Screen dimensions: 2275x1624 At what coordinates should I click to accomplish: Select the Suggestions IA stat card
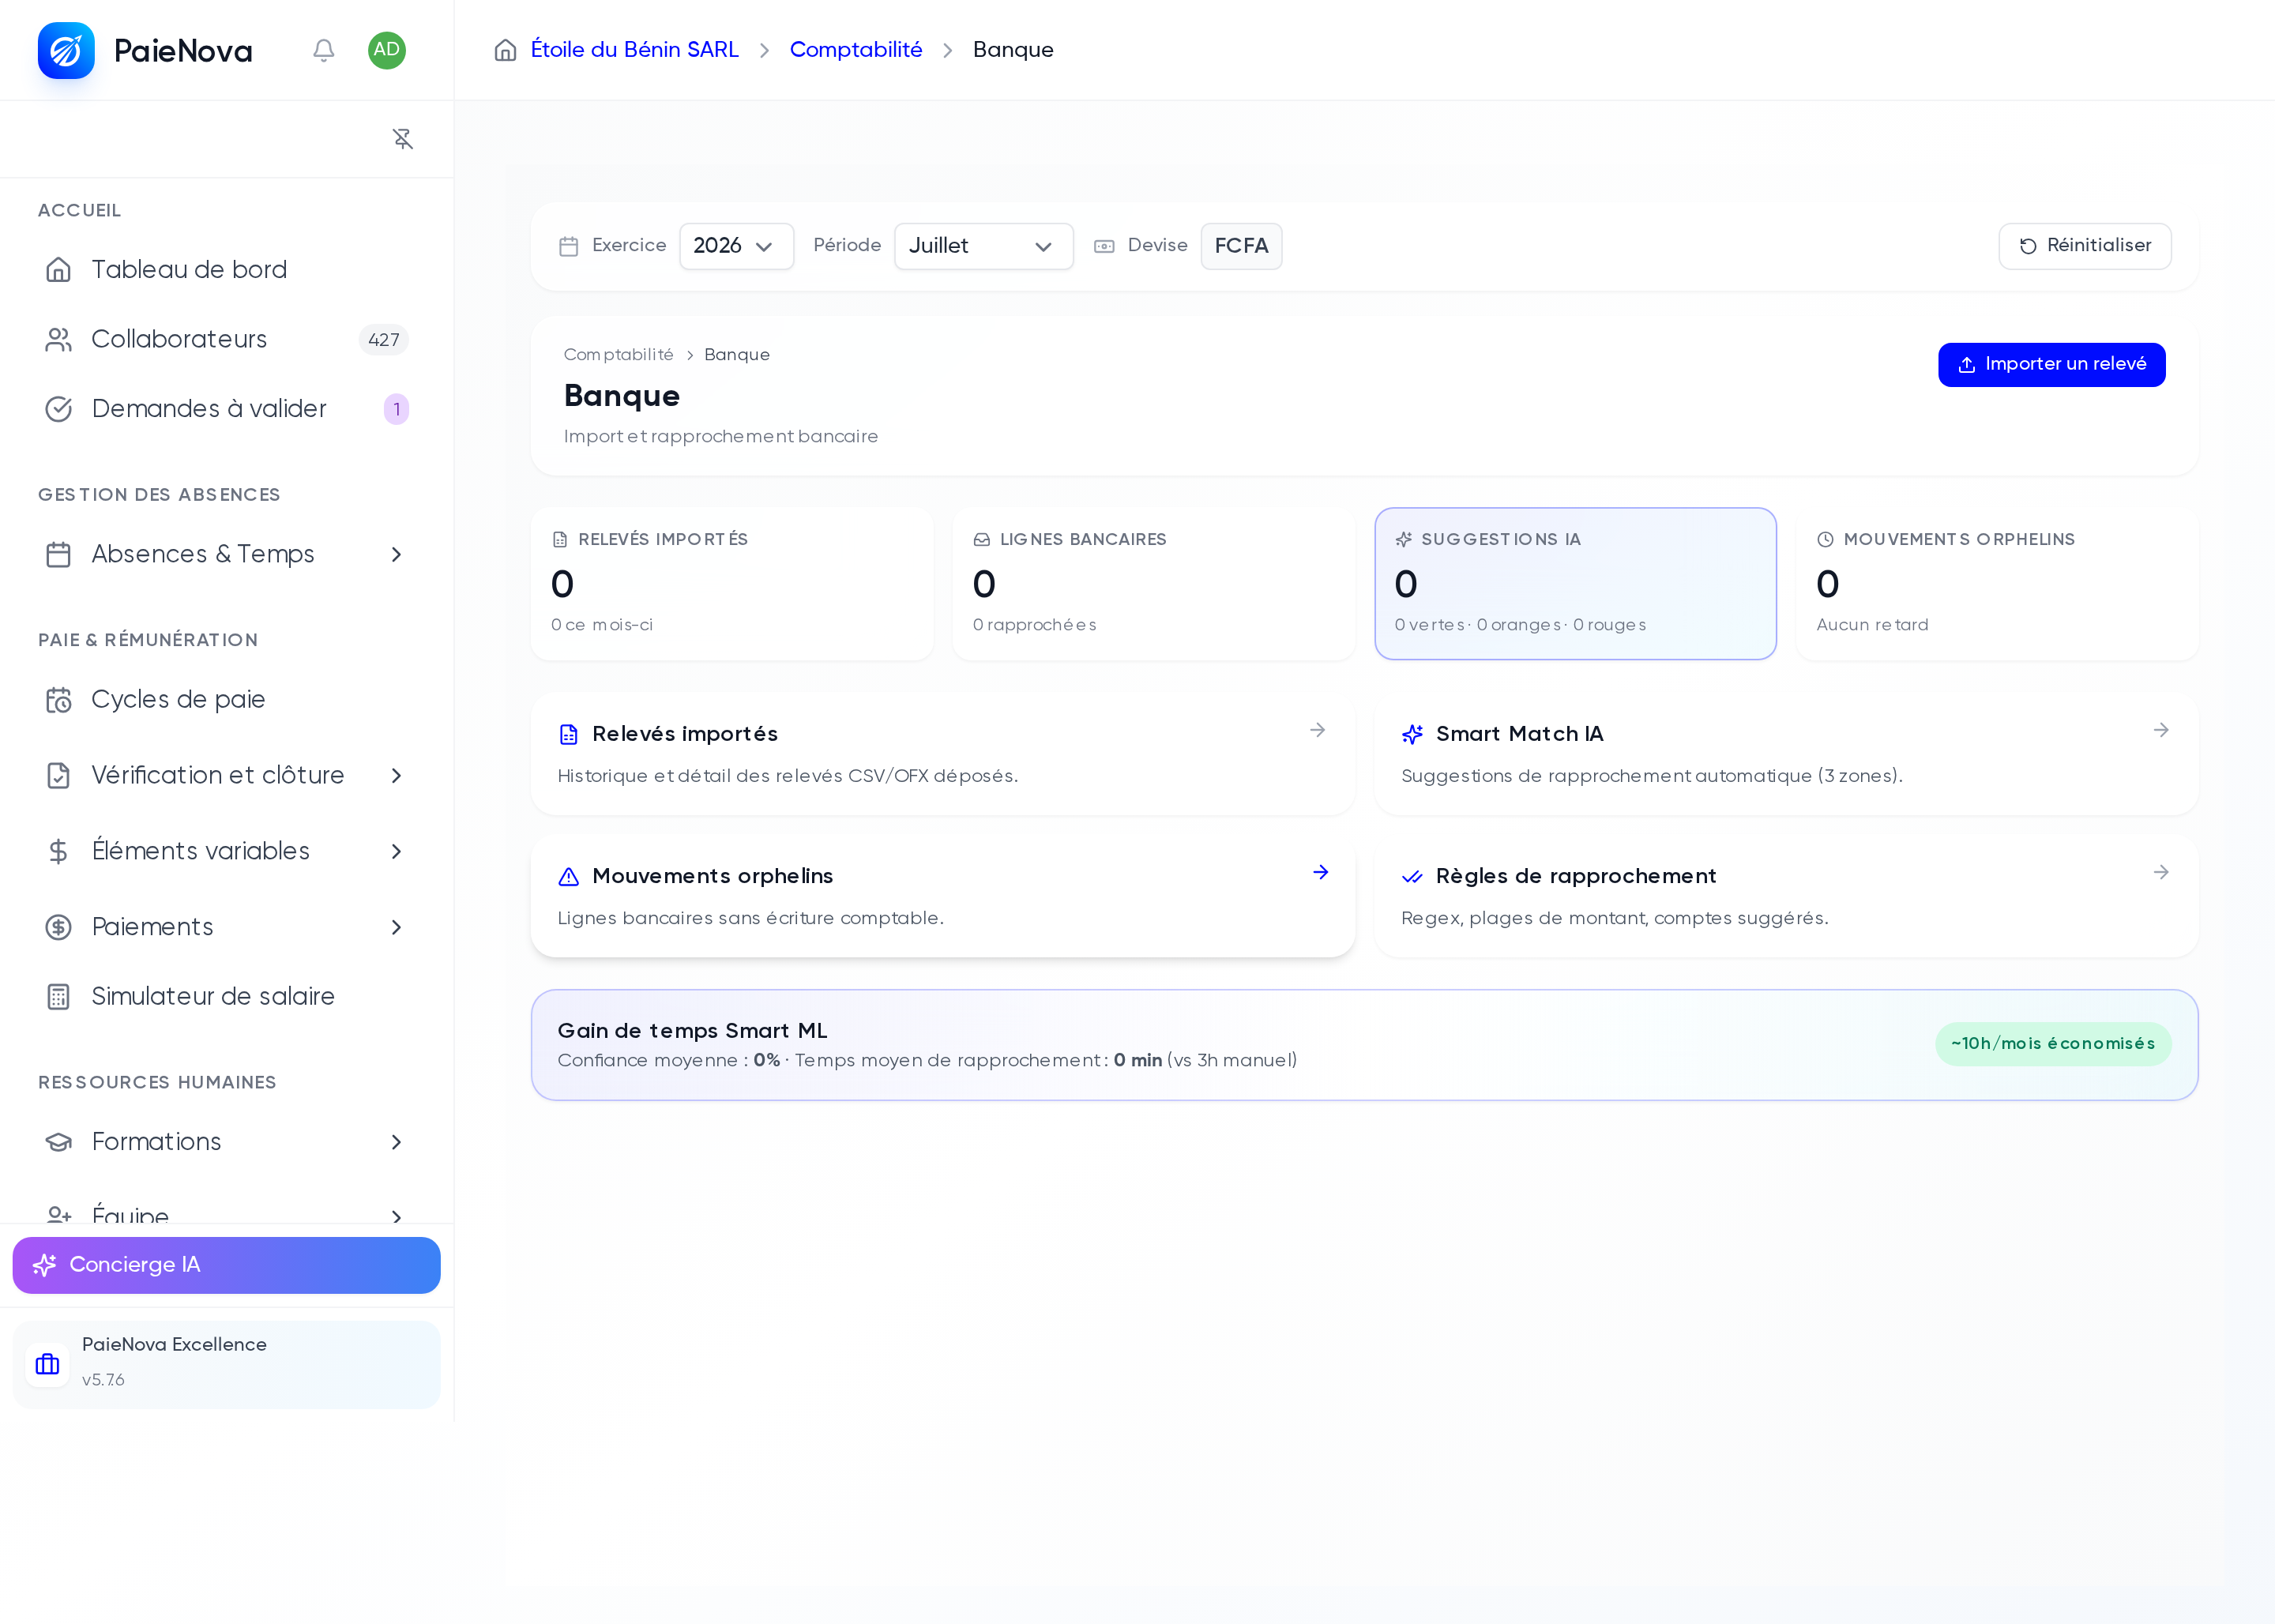pos(1575,583)
